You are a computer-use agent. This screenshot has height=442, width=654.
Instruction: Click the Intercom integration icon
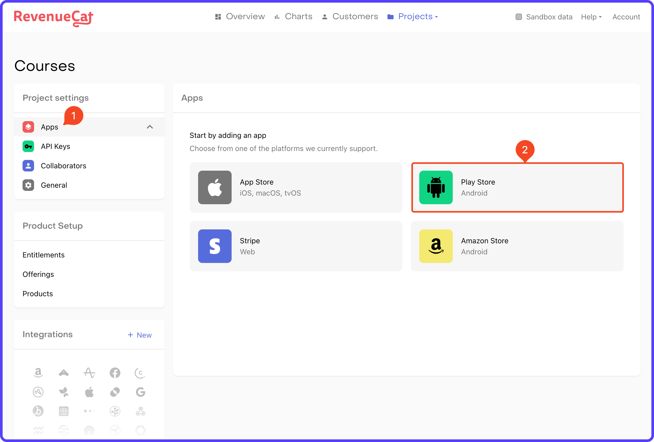pos(64,411)
